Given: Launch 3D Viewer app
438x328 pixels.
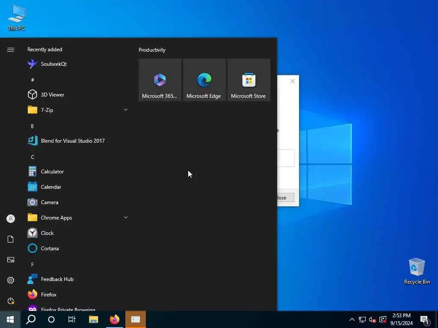Looking at the screenshot, I should 78,94.
